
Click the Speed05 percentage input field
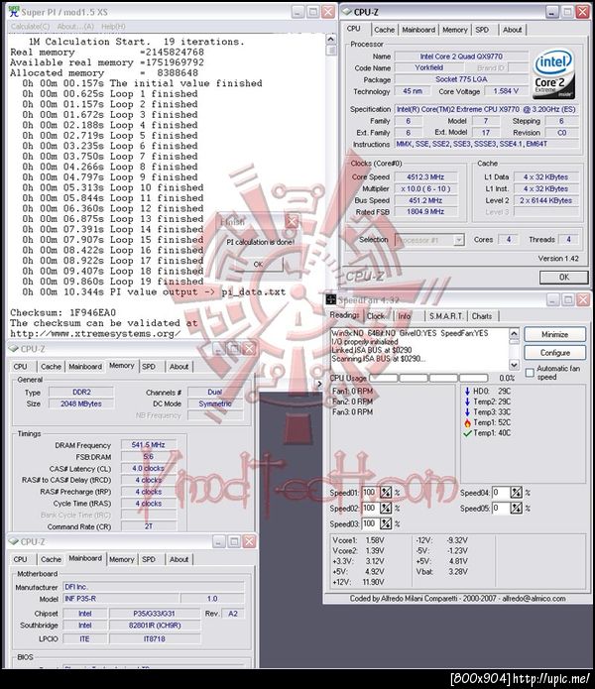point(501,509)
